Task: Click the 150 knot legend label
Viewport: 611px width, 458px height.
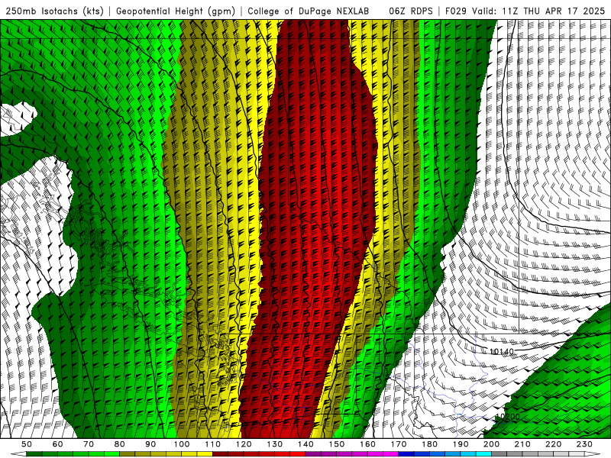Action: click(337, 444)
